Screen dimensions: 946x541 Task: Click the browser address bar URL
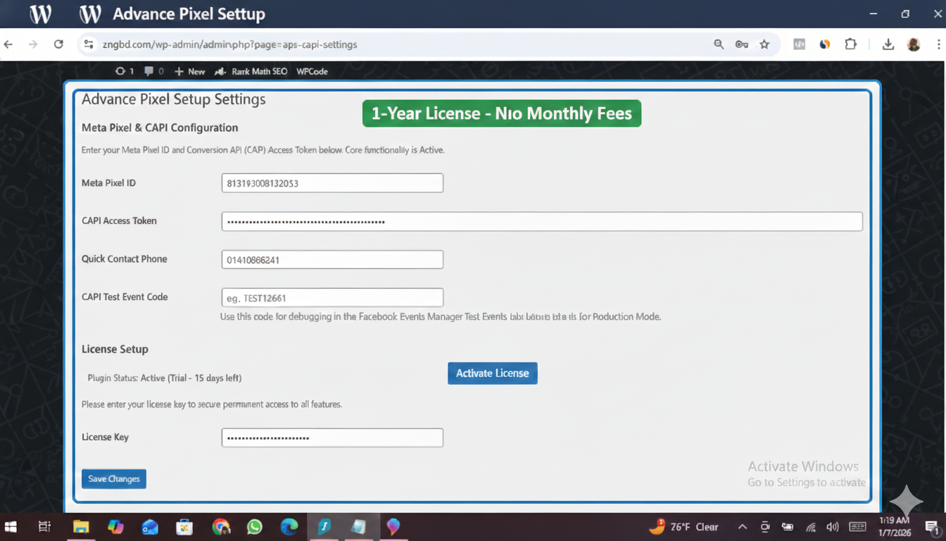pos(230,44)
